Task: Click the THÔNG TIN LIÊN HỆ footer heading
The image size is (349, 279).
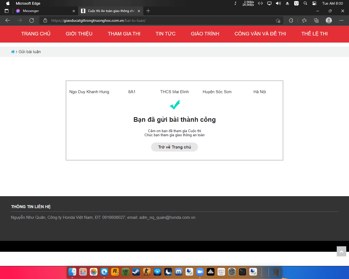Action: pyautogui.click(x=31, y=207)
